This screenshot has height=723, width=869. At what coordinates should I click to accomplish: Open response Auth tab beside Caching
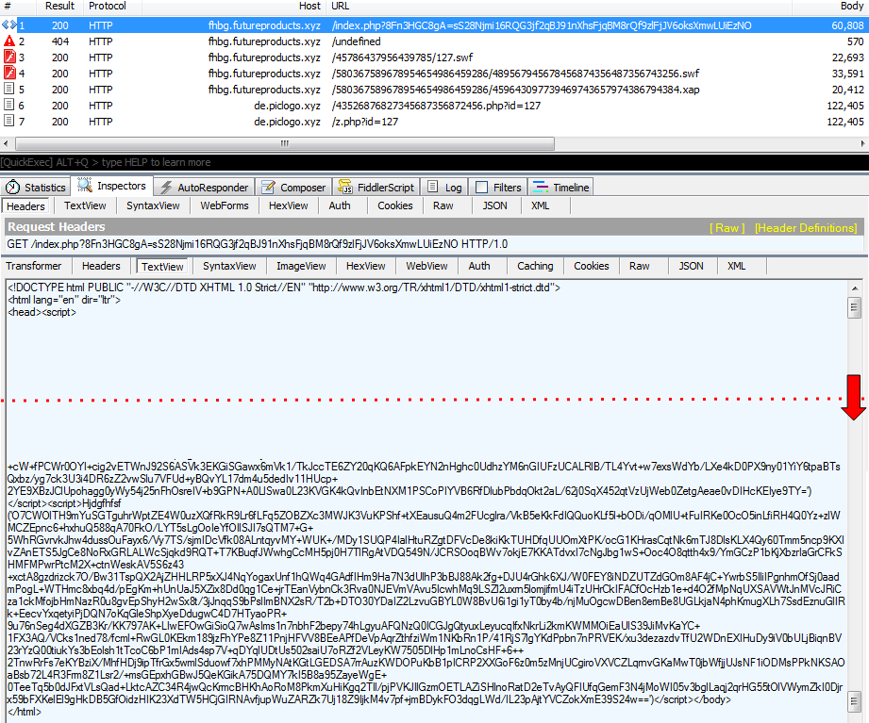click(479, 266)
